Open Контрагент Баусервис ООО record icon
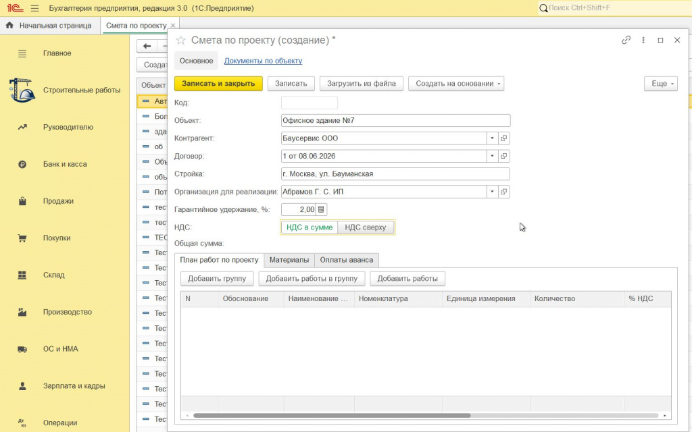The image size is (692, 432). [503, 138]
